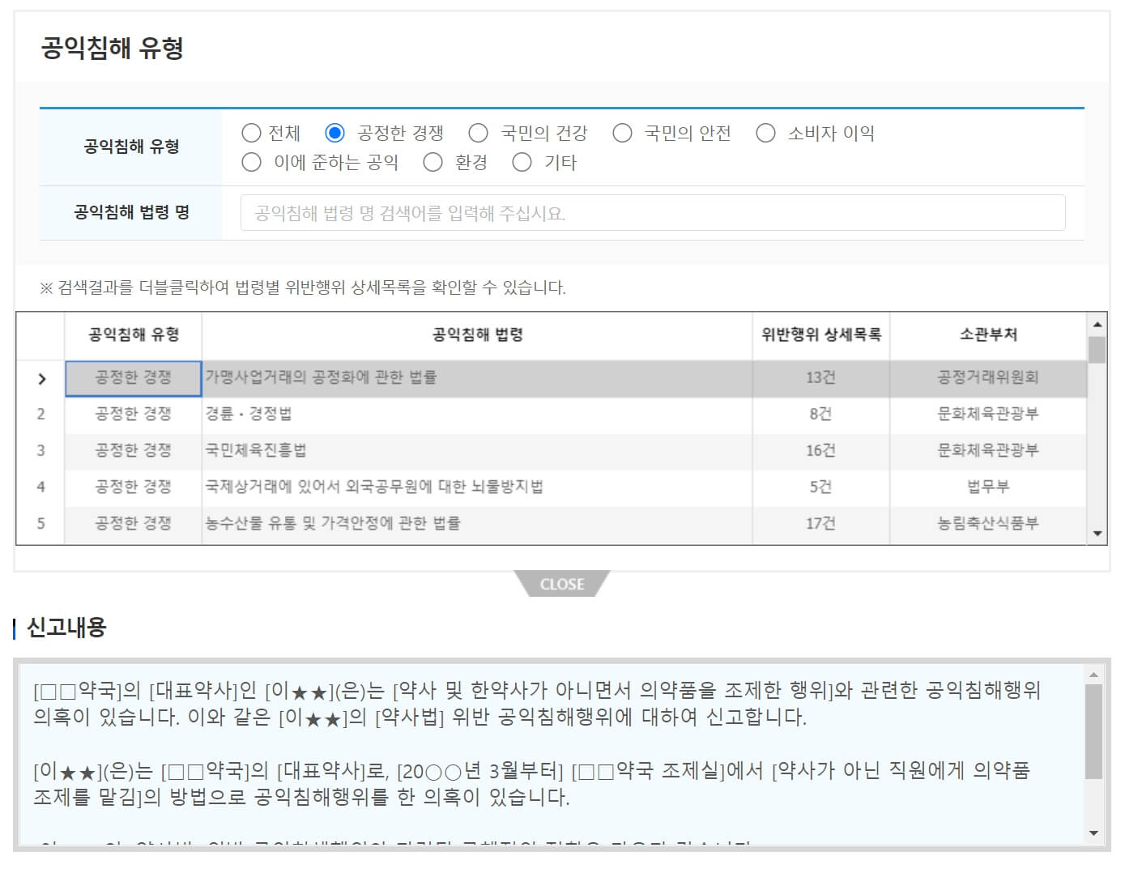
Task: Select the 가맹사업거래의 공정화에 관한 법률 row
Action: tap(478, 377)
